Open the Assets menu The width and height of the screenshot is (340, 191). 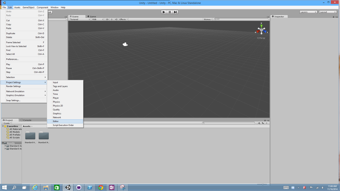click(x=17, y=7)
